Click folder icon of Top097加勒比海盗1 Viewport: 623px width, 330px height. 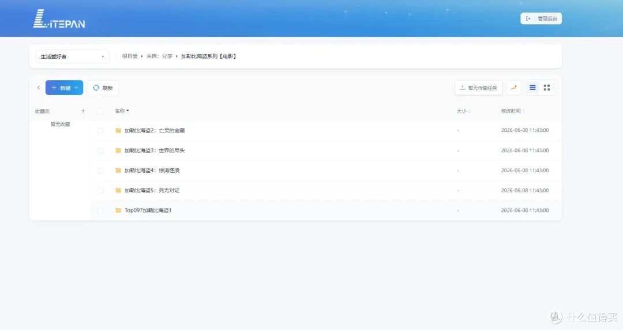point(118,210)
